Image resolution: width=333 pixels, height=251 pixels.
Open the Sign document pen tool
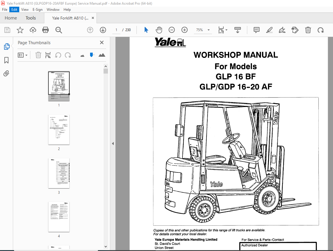[282, 30]
